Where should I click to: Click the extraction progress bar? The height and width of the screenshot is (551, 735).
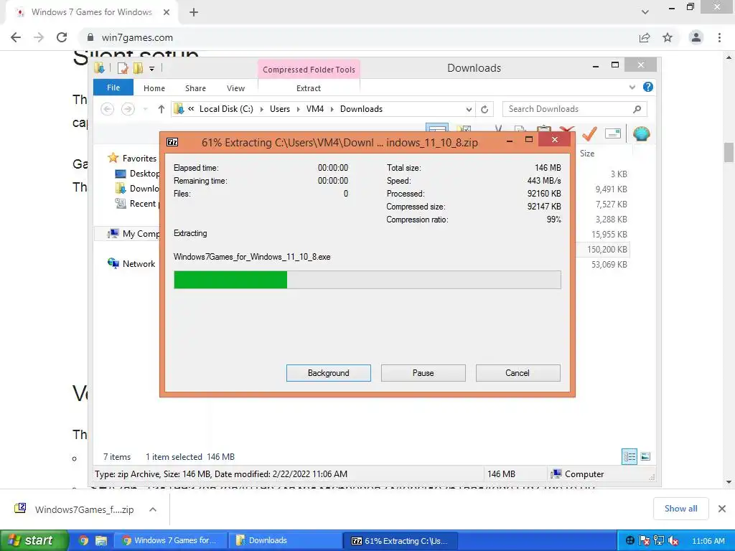(367, 280)
